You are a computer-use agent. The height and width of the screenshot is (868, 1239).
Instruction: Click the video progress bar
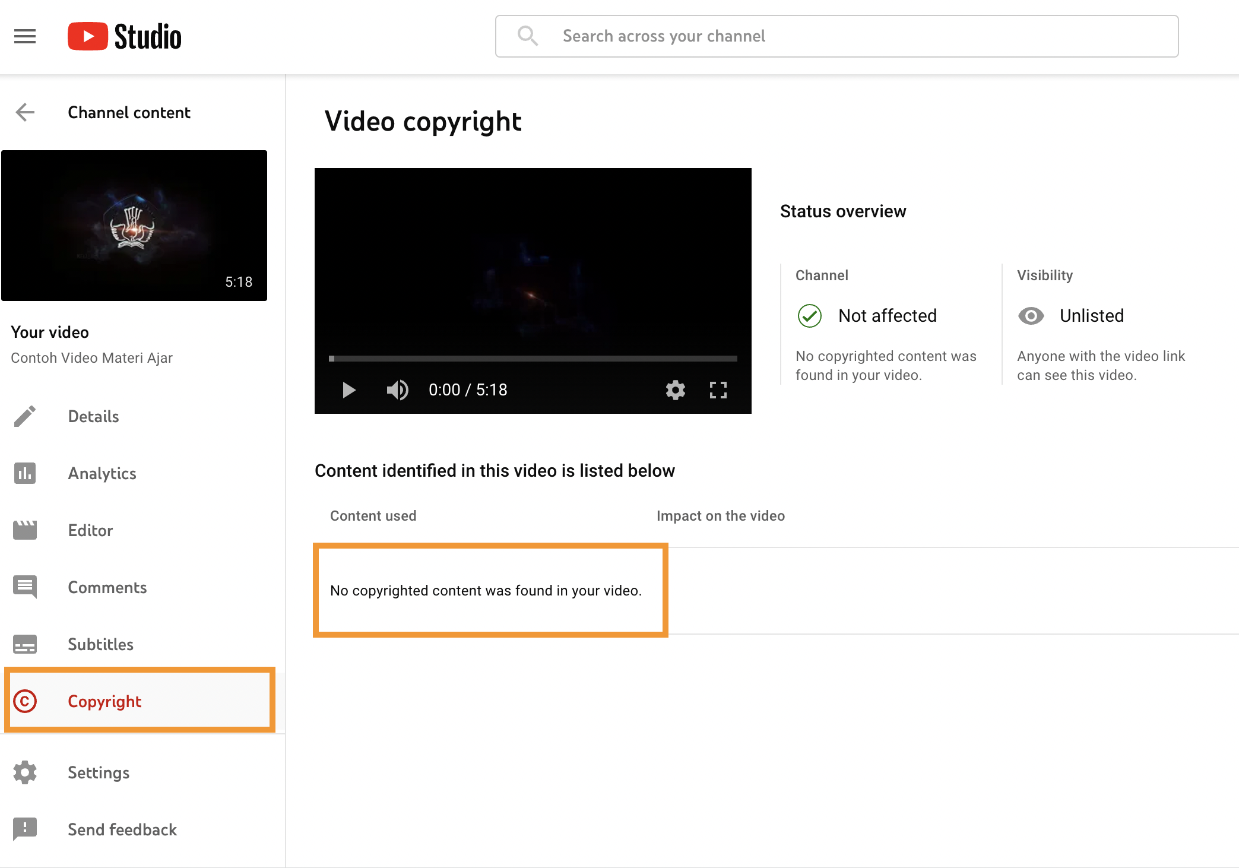coord(533,359)
